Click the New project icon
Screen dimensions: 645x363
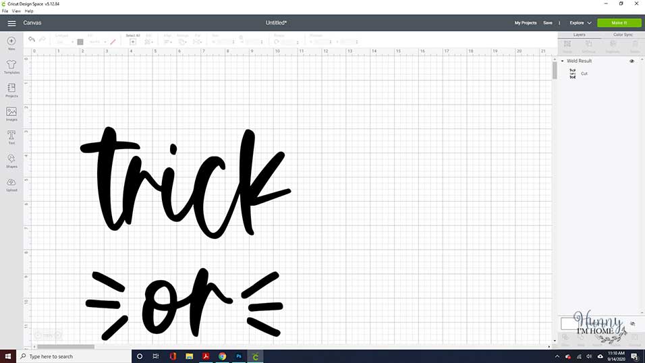click(x=11, y=43)
